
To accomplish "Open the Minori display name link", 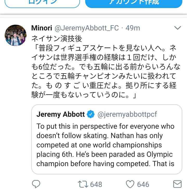I will point(42,28).
